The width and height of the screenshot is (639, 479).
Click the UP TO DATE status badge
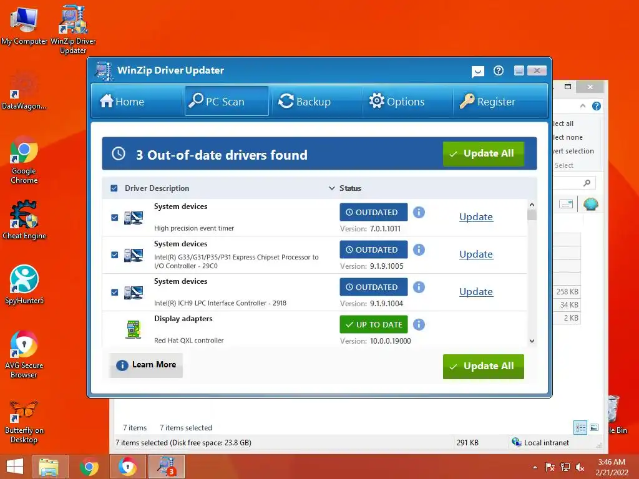[374, 324]
